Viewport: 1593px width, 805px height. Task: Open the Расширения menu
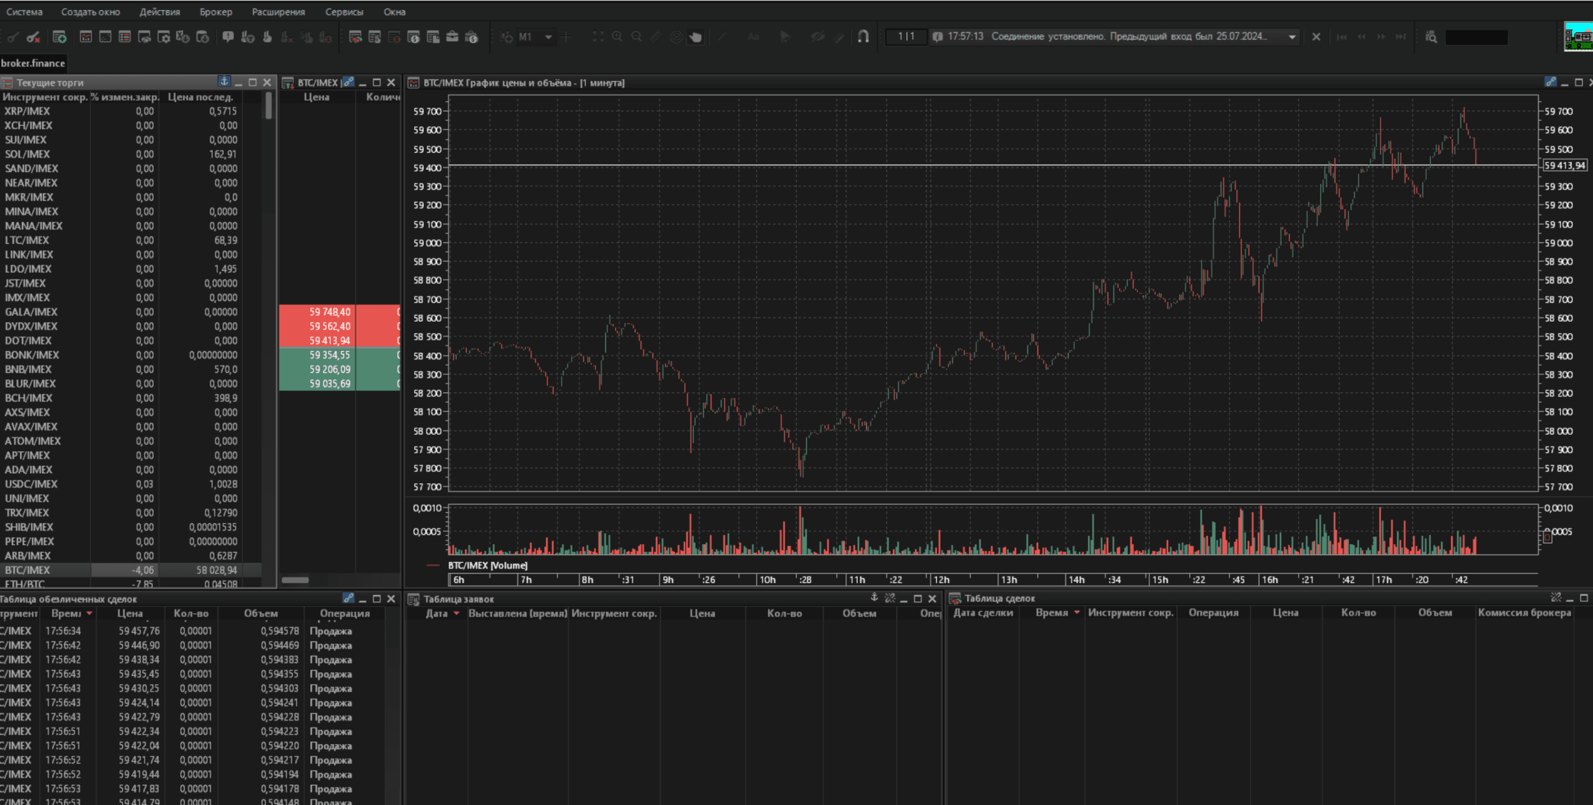pyautogui.click(x=278, y=12)
